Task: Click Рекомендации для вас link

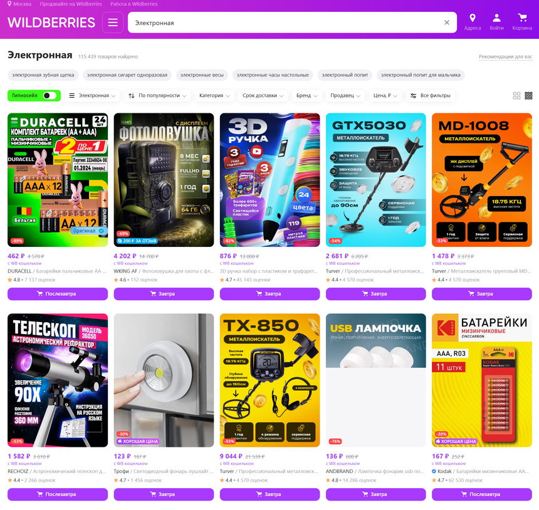Action: 505,57
